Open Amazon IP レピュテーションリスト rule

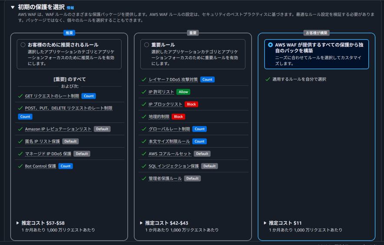(x=58, y=129)
